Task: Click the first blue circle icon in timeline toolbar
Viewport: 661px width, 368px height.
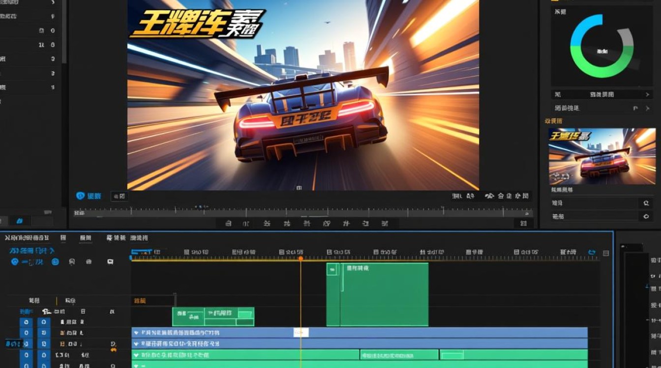Action: (15, 262)
